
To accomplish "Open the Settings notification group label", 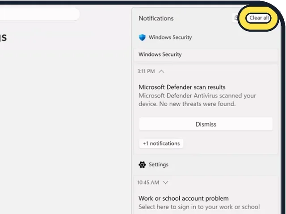I will pyautogui.click(x=159, y=165).
